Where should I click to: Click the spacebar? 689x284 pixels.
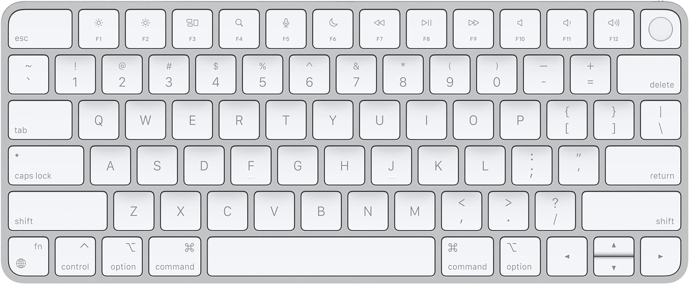(321, 256)
